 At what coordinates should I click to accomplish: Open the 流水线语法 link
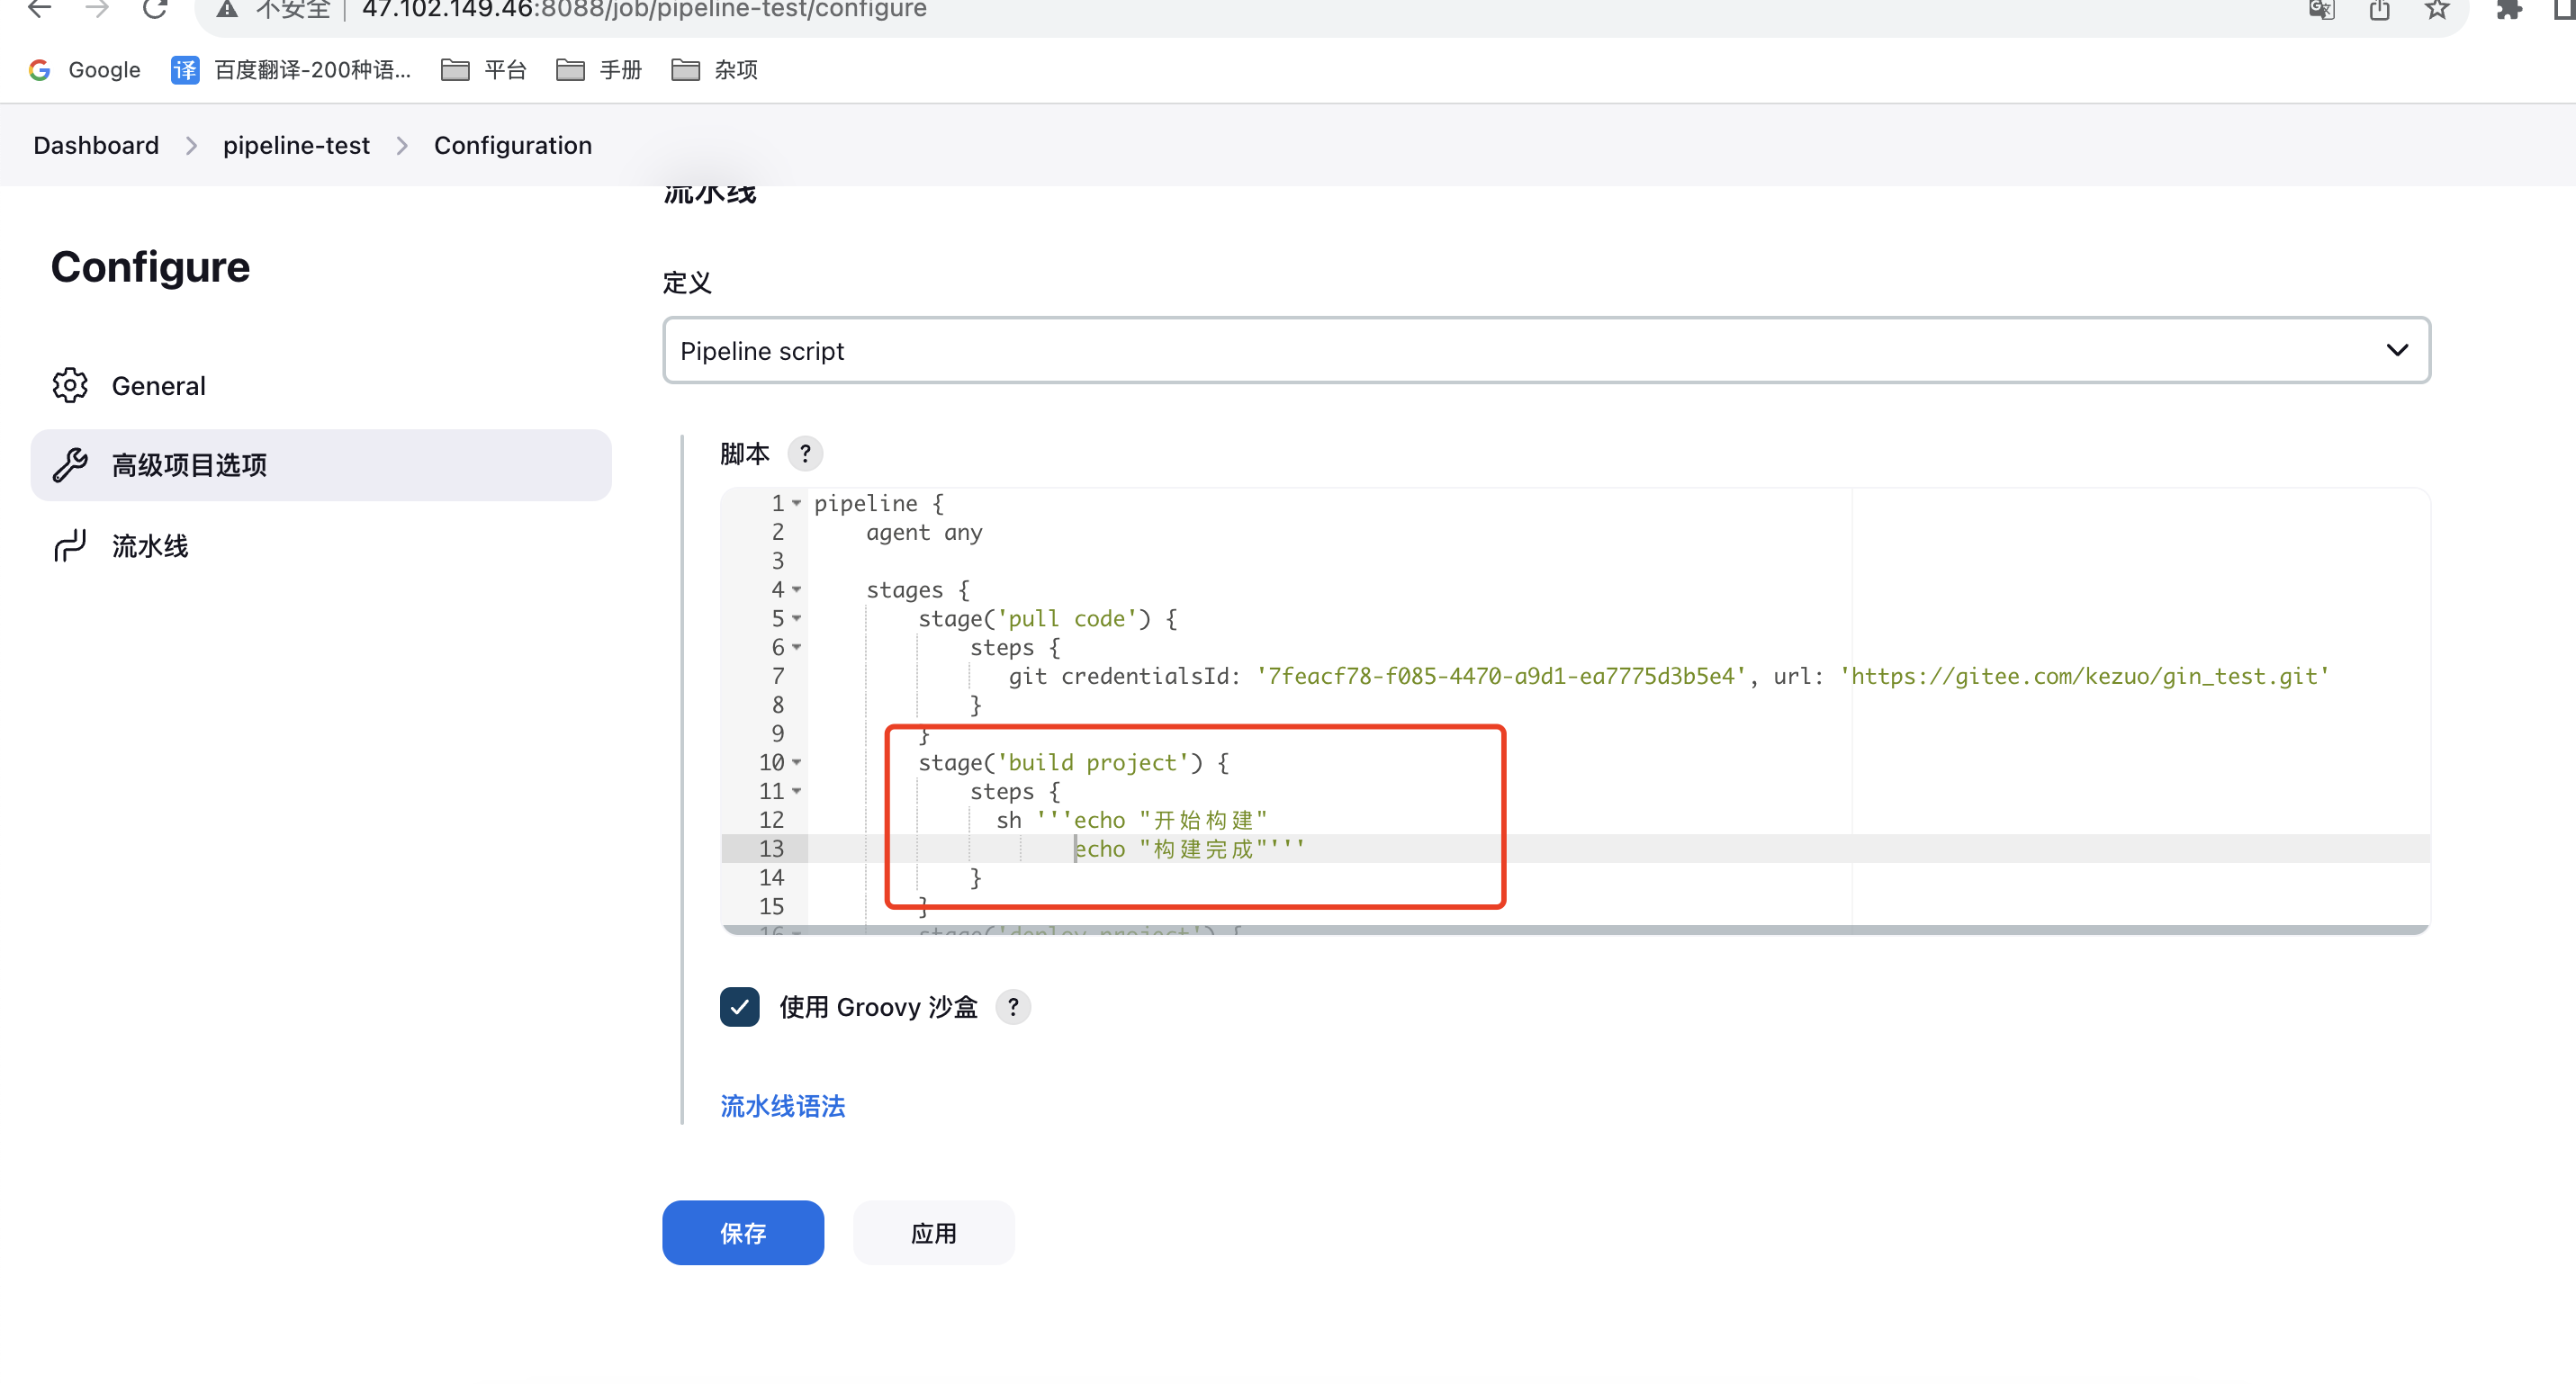point(783,1106)
